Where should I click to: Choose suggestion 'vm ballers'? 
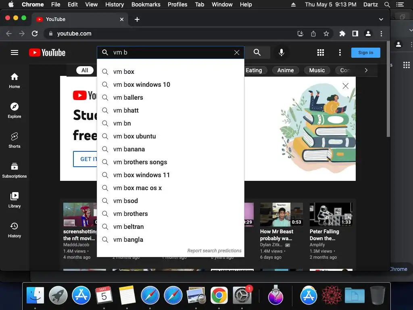pyautogui.click(x=171, y=98)
